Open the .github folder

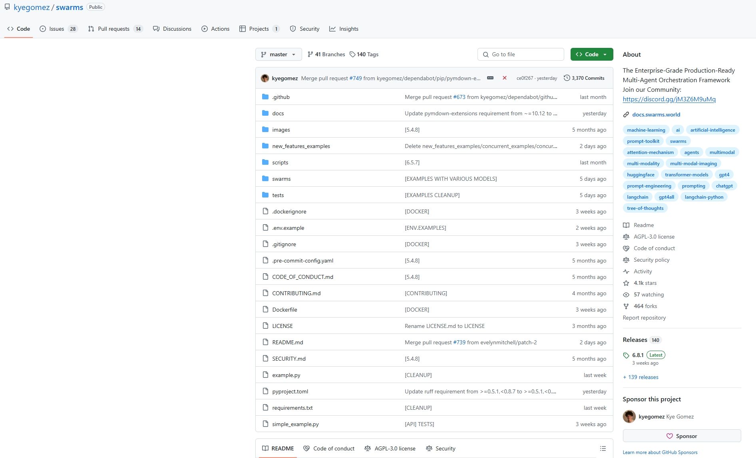click(281, 97)
